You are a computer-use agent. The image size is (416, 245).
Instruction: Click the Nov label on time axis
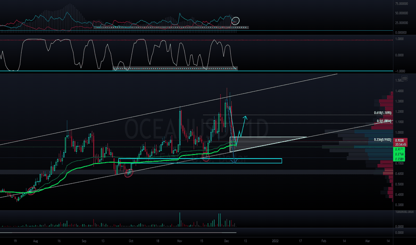point(179,241)
